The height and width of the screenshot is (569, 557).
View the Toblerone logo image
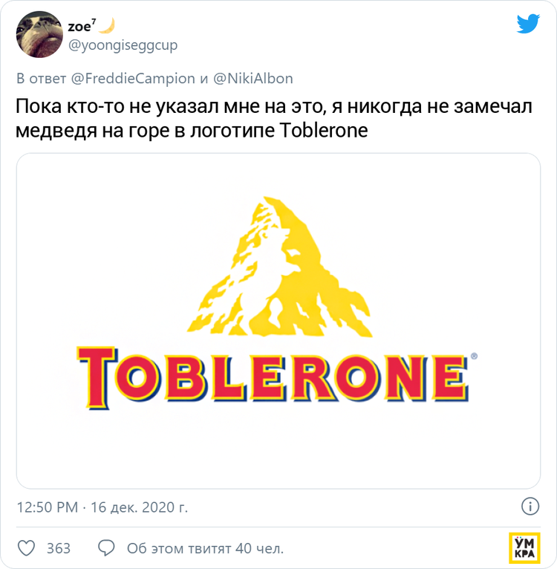[x=278, y=321]
